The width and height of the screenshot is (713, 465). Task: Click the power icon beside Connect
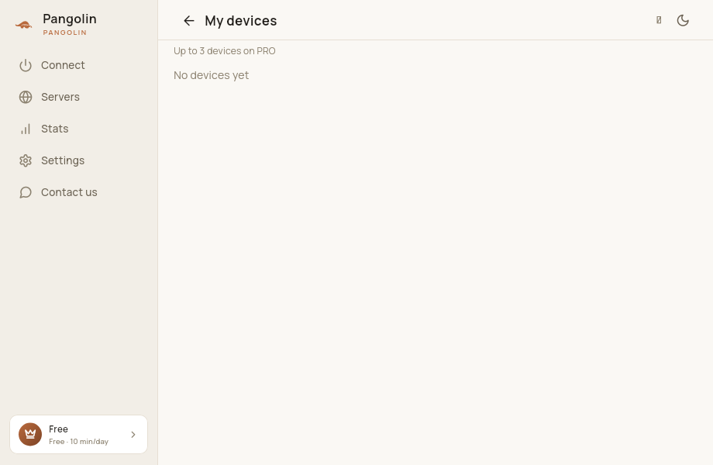point(26,65)
